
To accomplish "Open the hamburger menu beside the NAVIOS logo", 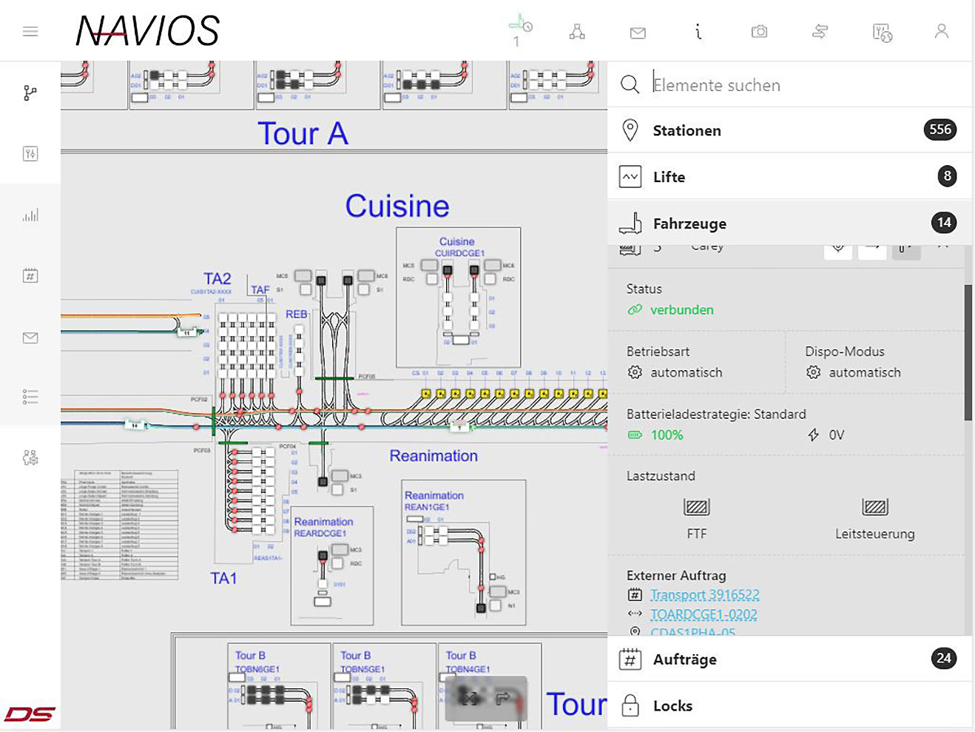I will point(30,31).
